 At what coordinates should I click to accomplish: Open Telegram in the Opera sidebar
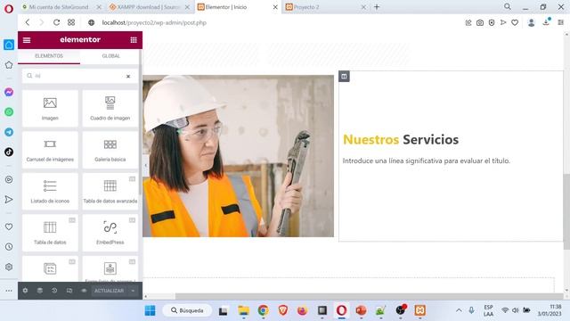[x=9, y=132]
